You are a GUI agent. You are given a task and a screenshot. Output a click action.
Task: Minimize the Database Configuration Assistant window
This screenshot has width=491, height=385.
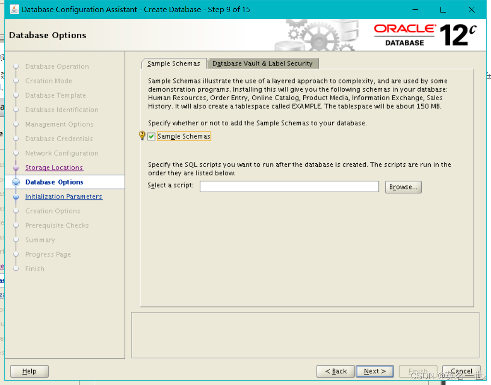415,10
